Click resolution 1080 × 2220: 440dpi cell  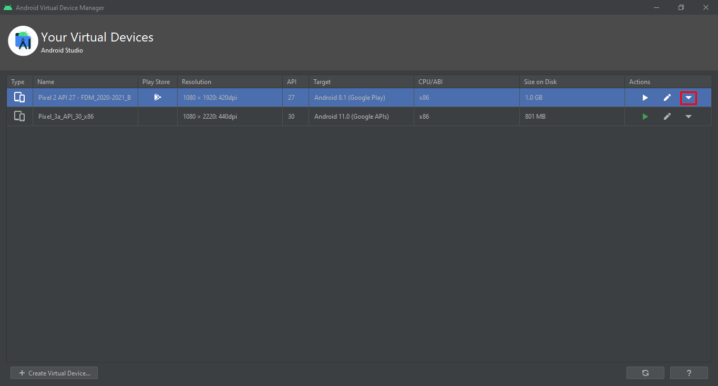click(230, 117)
